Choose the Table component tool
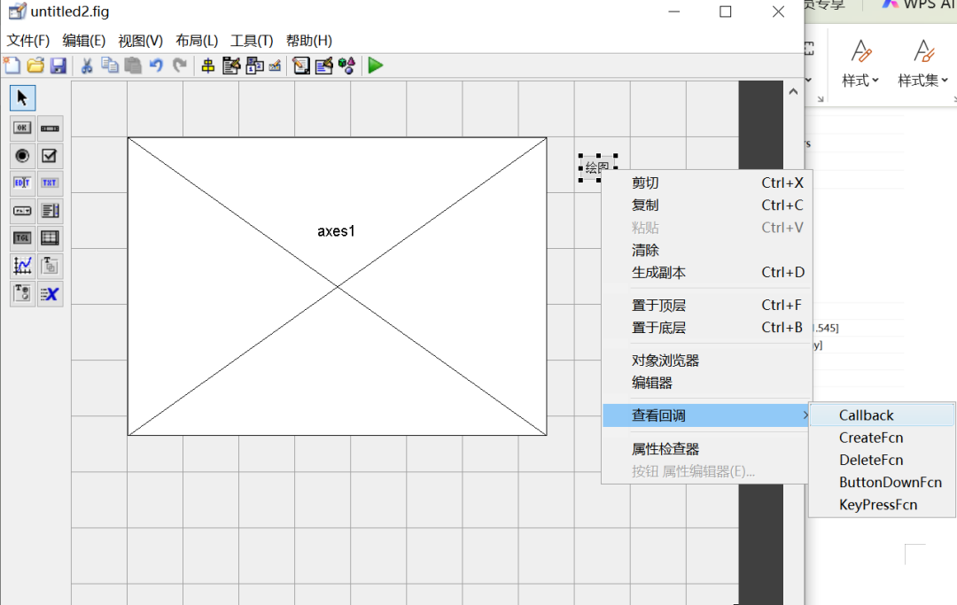The image size is (957, 605). coord(50,238)
